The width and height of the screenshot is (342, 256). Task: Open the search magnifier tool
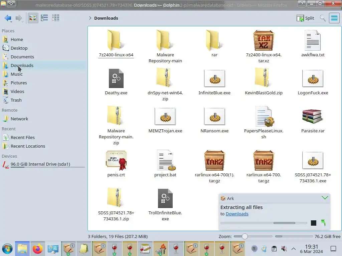(323, 18)
